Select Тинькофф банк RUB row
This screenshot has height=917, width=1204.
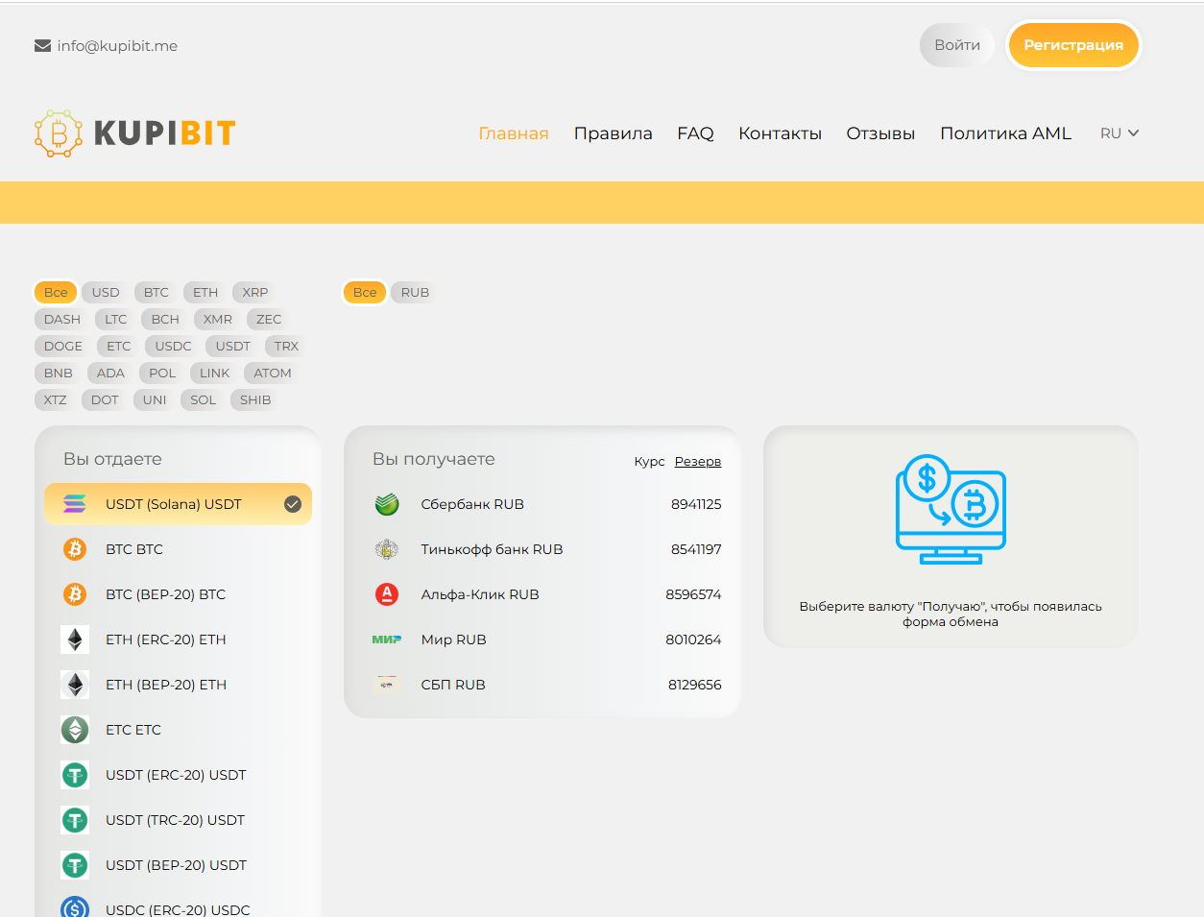(542, 549)
